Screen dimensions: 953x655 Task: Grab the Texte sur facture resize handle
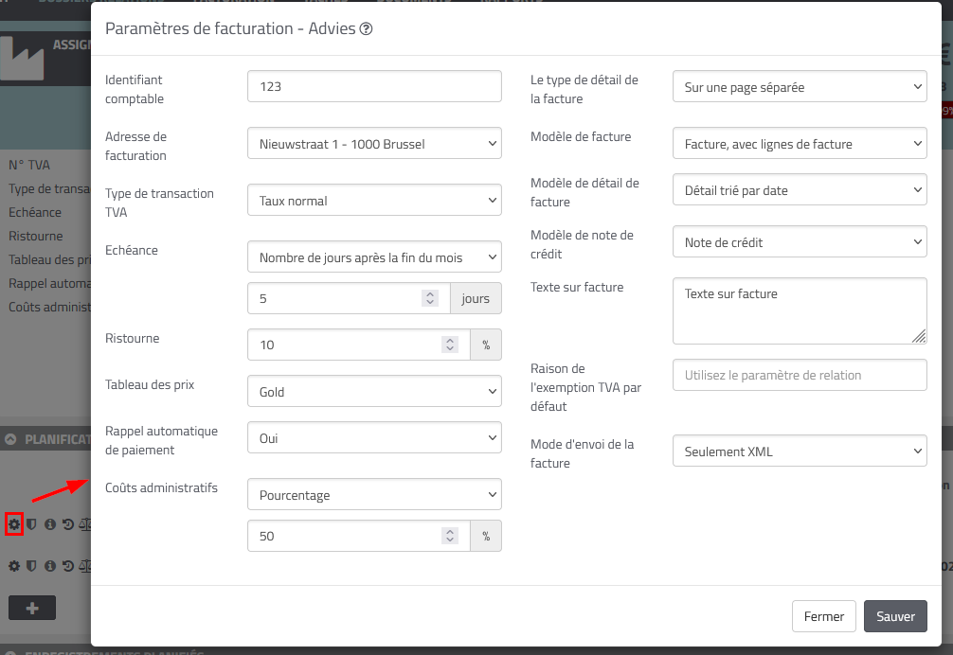tap(919, 336)
